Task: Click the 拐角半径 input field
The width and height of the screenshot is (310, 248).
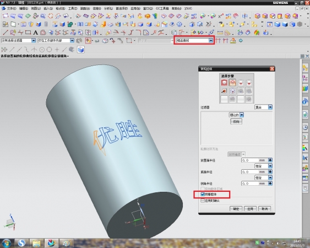Action: tap(254, 184)
